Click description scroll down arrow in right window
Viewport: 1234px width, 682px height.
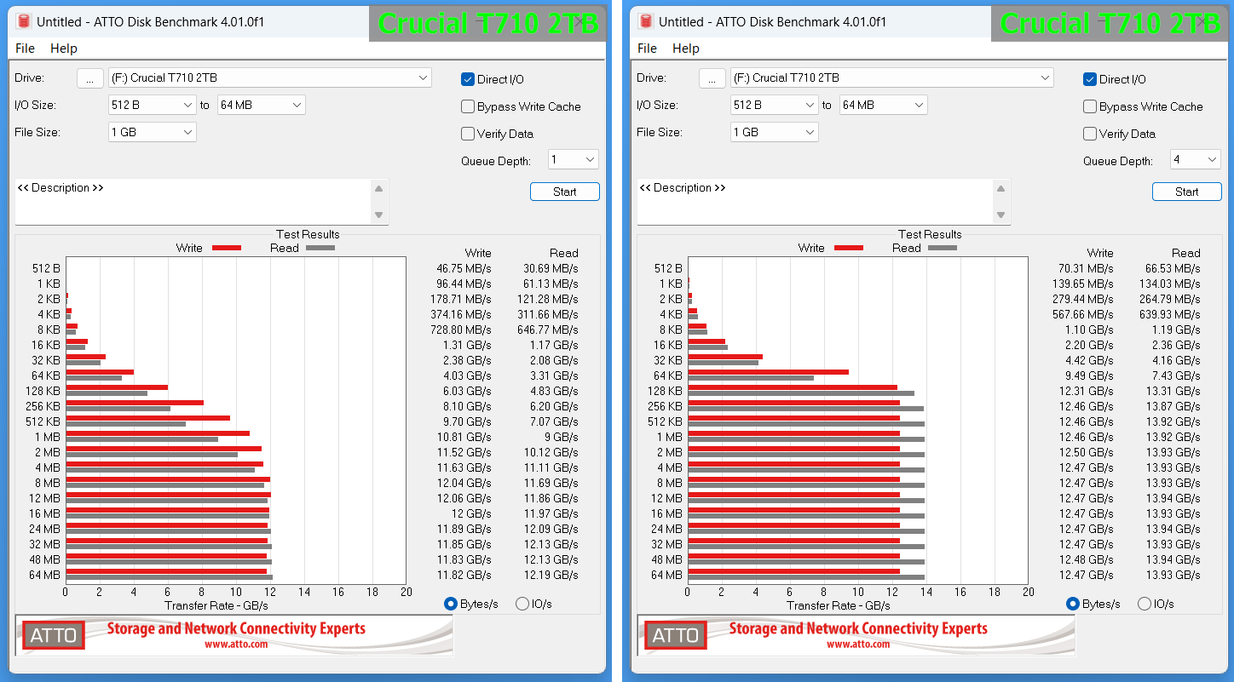coord(1001,215)
